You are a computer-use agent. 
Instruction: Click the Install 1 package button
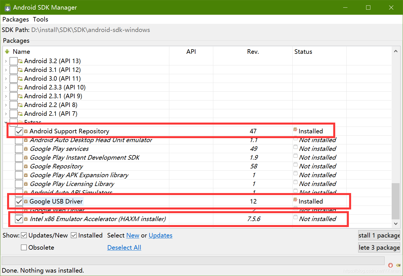(x=379, y=236)
